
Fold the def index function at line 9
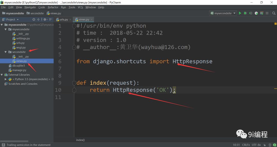click(74, 83)
